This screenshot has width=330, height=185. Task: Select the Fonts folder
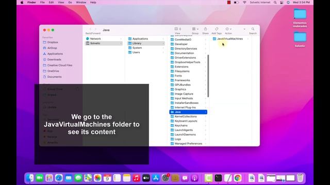(x=188, y=76)
